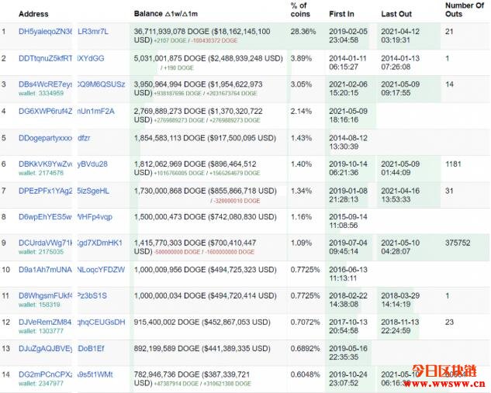Select balance 5,031,001,875 DOGE

click(170, 58)
